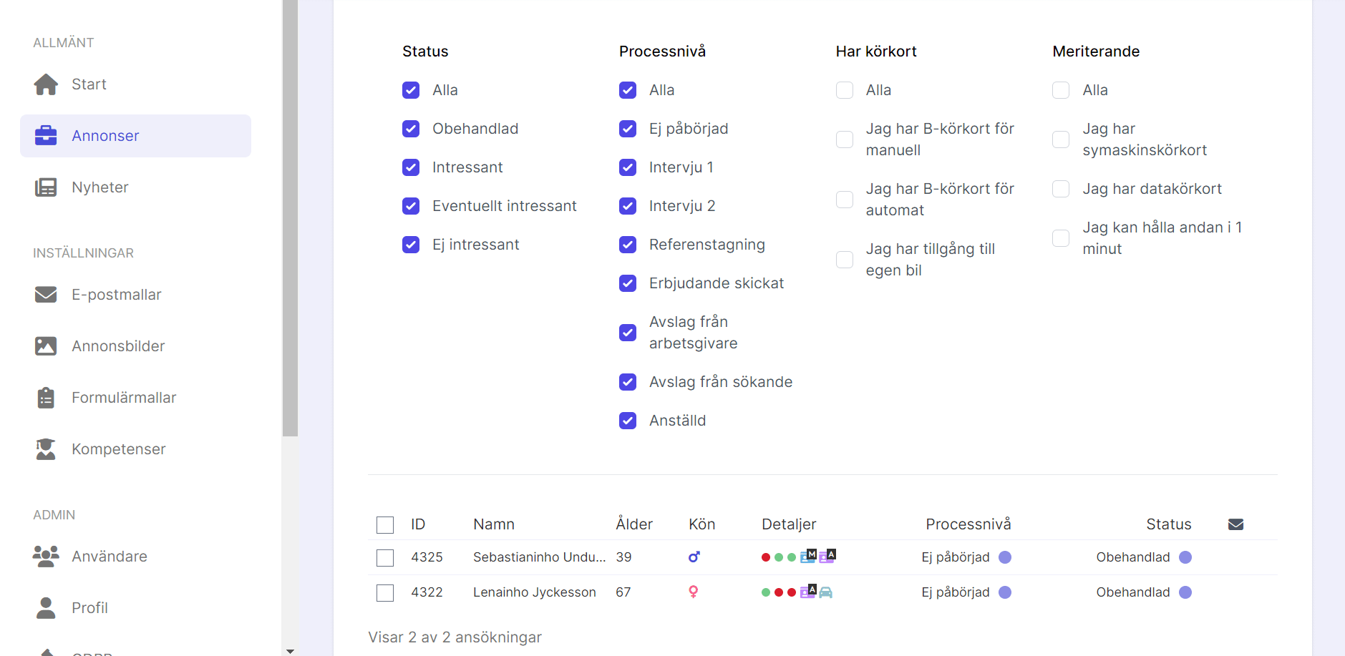The width and height of the screenshot is (1345, 656).
Task: Click the Nyheter newspaper icon
Action: pyautogui.click(x=46, y=187)
